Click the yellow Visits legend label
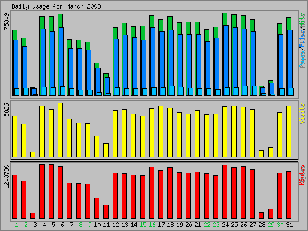Image resolution: width=308 pixels, height=231 pixels. [x=302, y=114]
